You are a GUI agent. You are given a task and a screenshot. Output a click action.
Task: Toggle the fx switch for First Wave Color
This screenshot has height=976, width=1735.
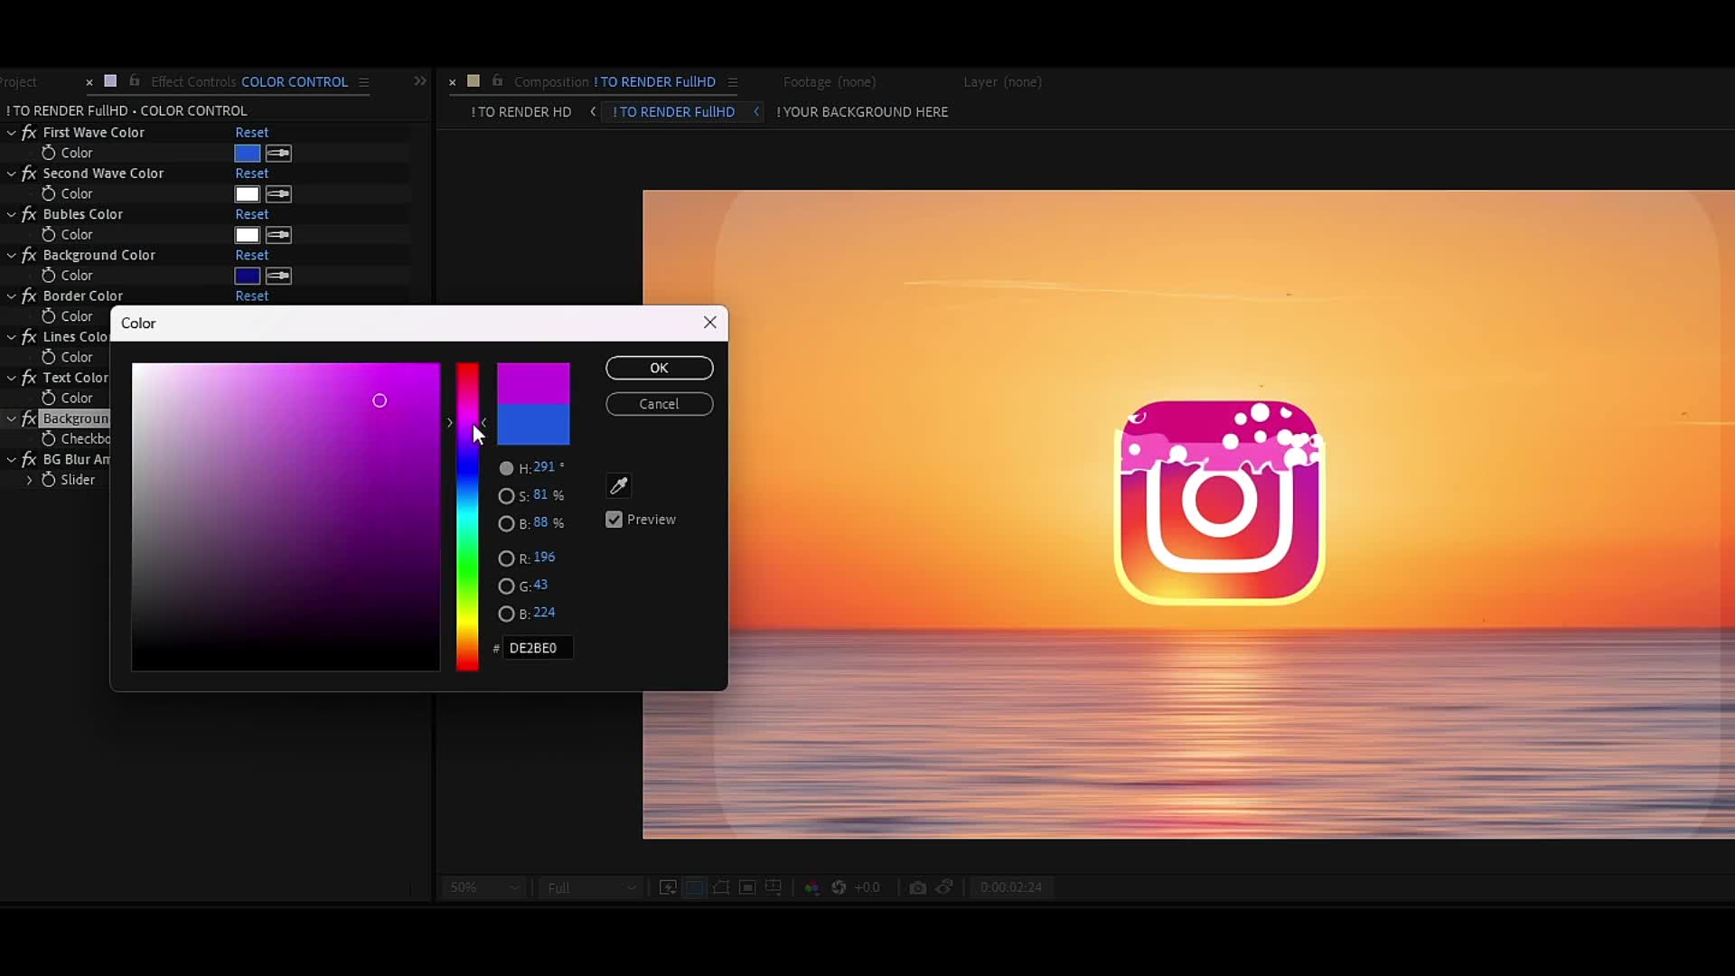click(x=29, y=132)
